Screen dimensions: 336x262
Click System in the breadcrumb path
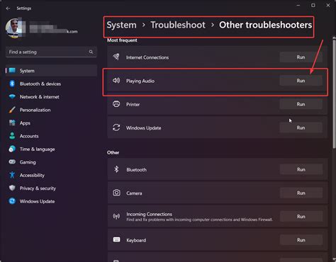[121, 25]
